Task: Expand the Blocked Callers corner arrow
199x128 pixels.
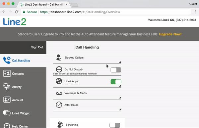Action: [120, 62]
